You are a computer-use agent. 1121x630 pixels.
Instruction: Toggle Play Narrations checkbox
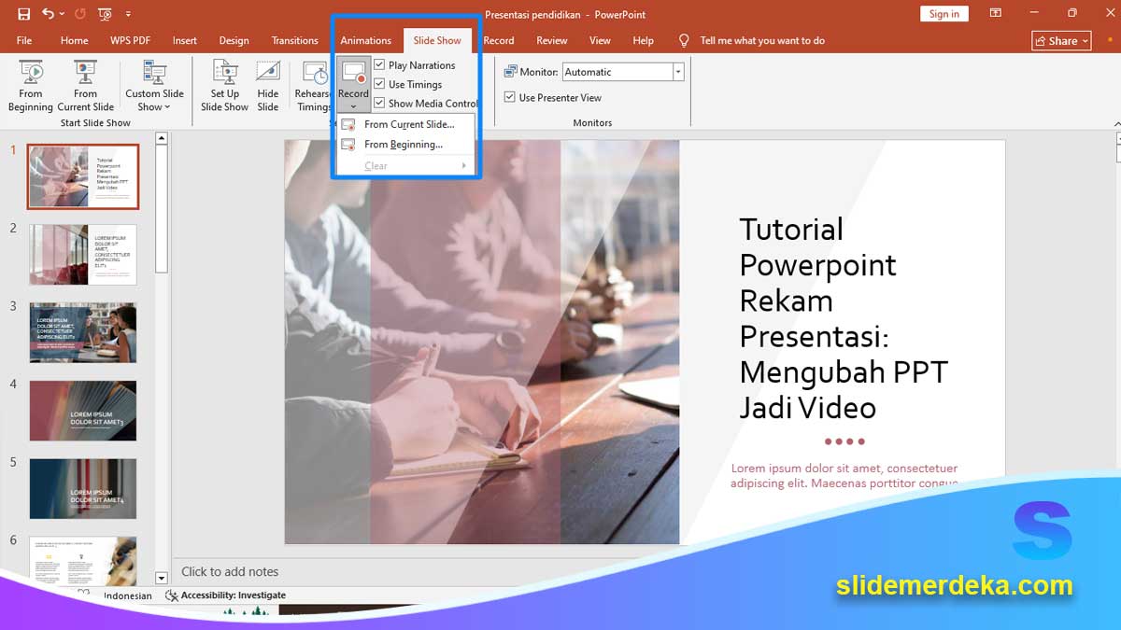[379, 65]
